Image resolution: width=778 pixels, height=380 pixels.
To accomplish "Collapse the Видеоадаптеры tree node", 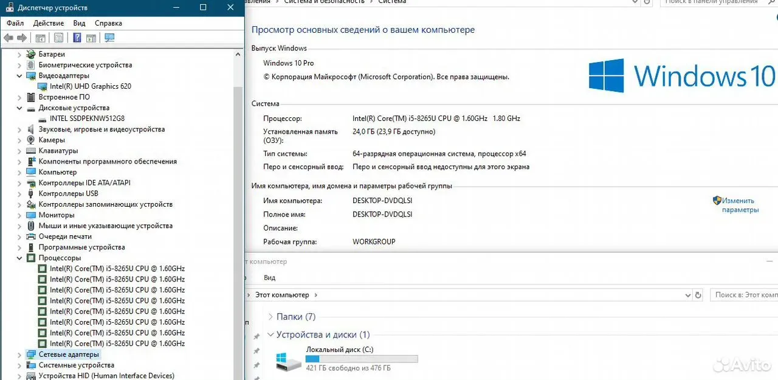I will 19,76.
